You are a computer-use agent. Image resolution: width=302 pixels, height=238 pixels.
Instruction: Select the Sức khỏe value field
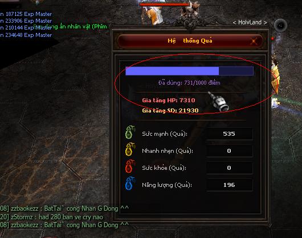click(x=229, y=168)
